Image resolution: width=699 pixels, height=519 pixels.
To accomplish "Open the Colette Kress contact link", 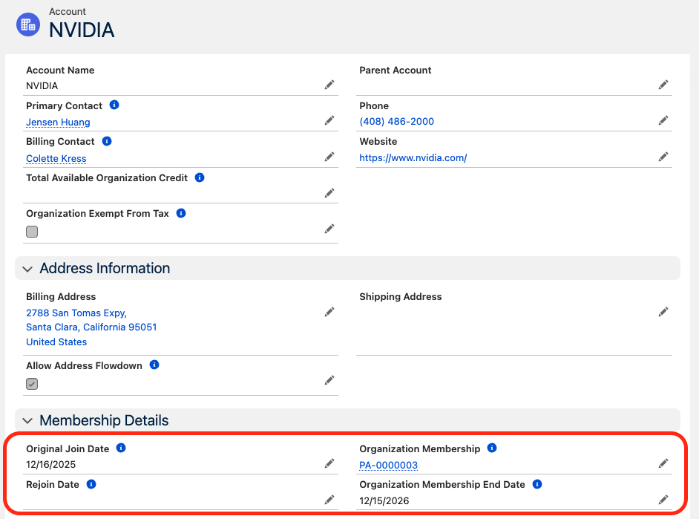I will point(56,158).
